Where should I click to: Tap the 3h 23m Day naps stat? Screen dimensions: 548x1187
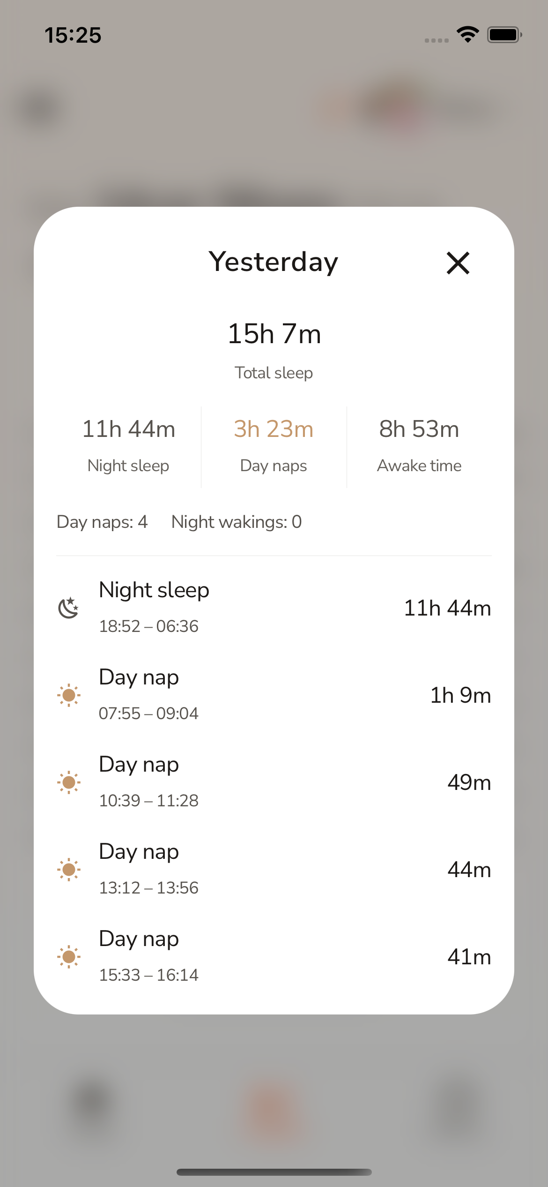pos(274,429)
